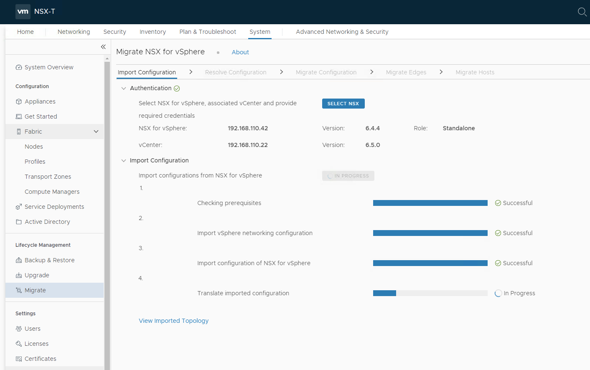590x370 pixels.
Task: Open the Home tab
Action: (25, 32)
